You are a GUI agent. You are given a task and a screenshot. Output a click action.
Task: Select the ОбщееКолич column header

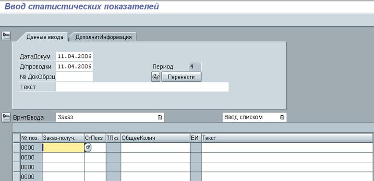coord(155,138)
